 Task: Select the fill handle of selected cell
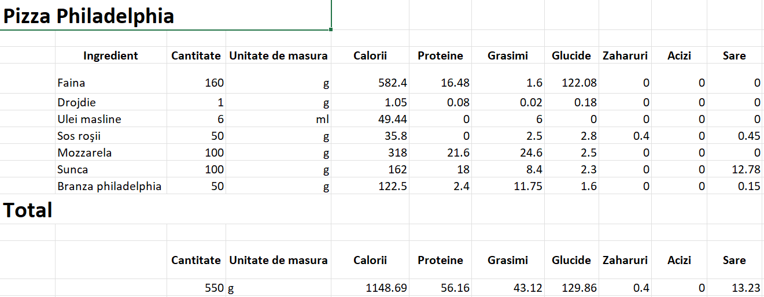(331, 29)
